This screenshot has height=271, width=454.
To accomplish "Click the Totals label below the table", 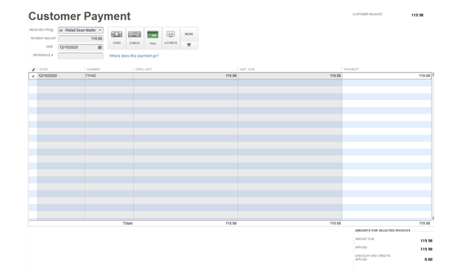I will pos(128,223).
